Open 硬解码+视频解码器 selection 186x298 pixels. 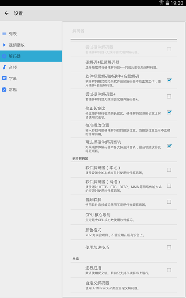coord(124,65)
